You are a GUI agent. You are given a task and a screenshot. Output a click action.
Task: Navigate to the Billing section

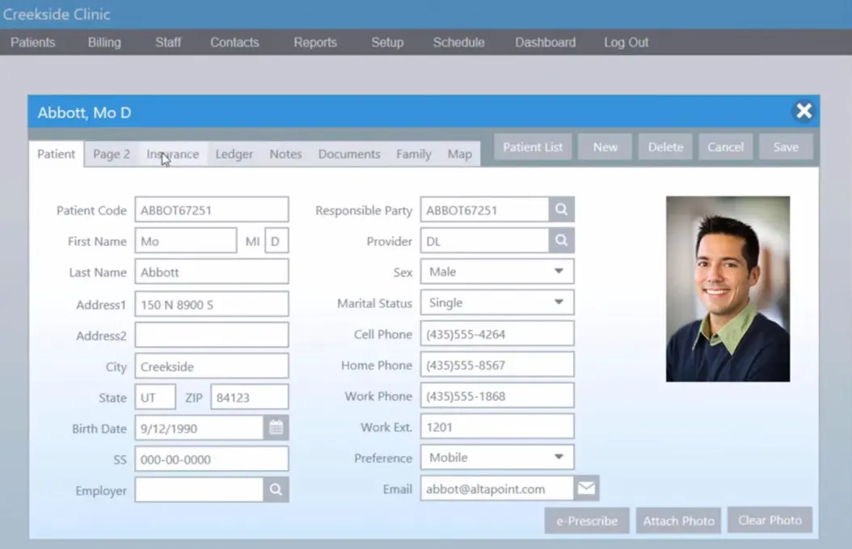point(103,42)
